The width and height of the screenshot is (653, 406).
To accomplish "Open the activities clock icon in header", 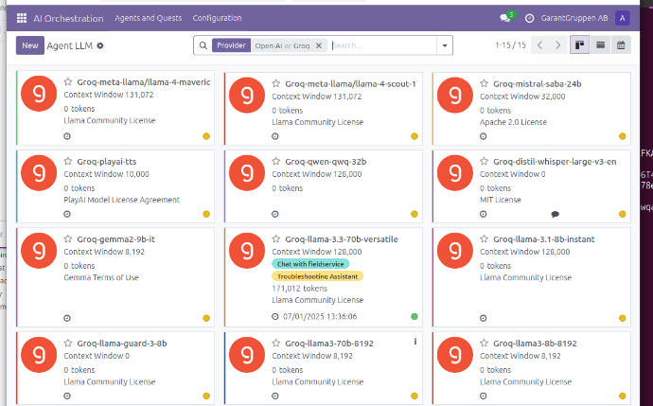I will pyautogui.click(x=529, y=18).
